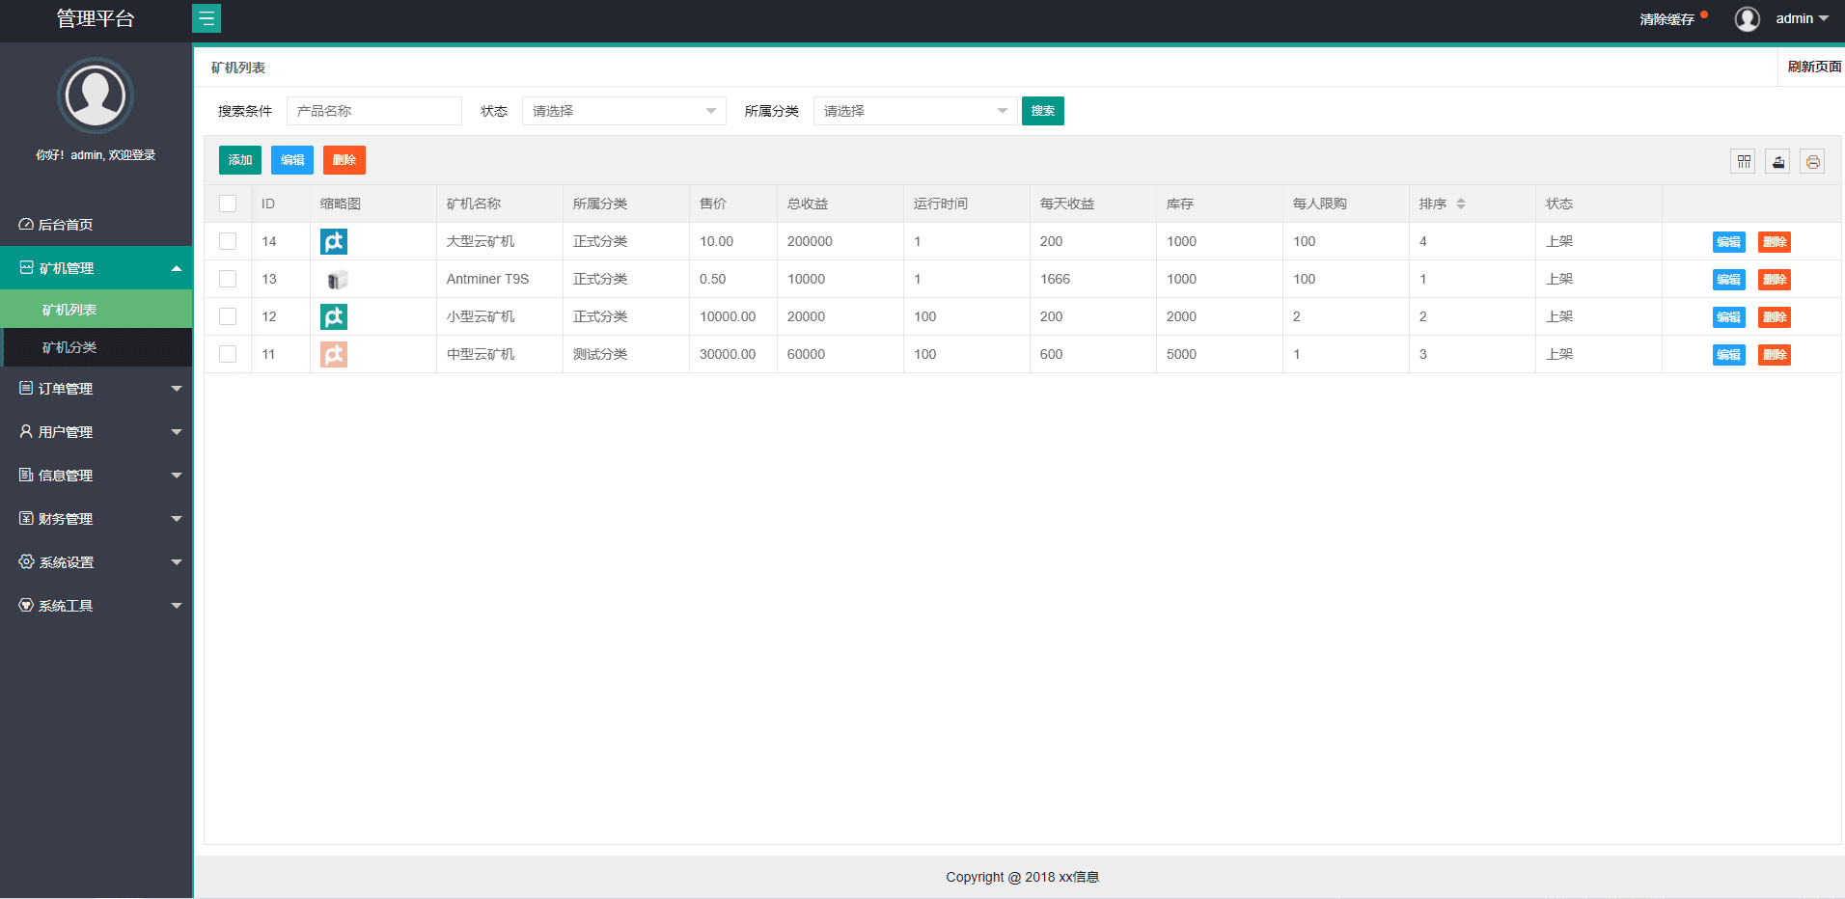
Task: Click the print table icon
Action: (1812, 161)
